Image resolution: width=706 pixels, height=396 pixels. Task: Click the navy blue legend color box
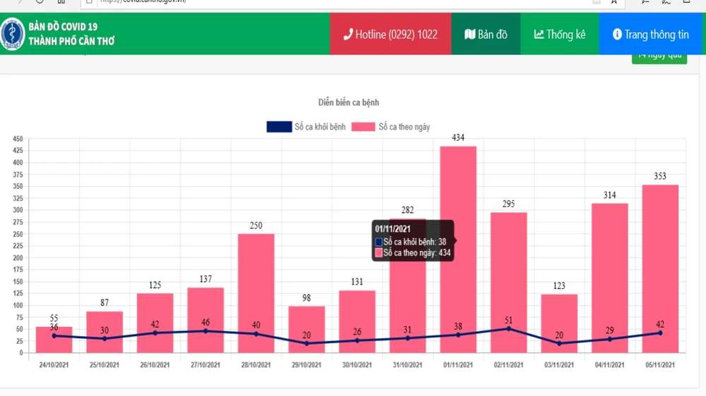(x=278, y=127)
